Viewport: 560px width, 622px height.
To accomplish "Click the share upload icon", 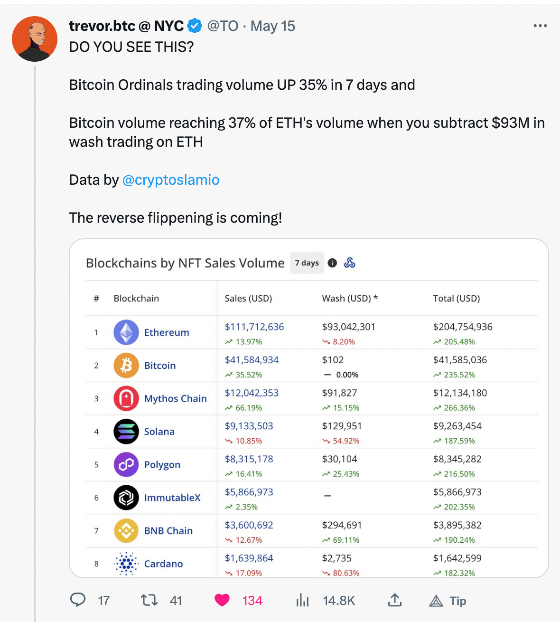I will tap(394, 600).
